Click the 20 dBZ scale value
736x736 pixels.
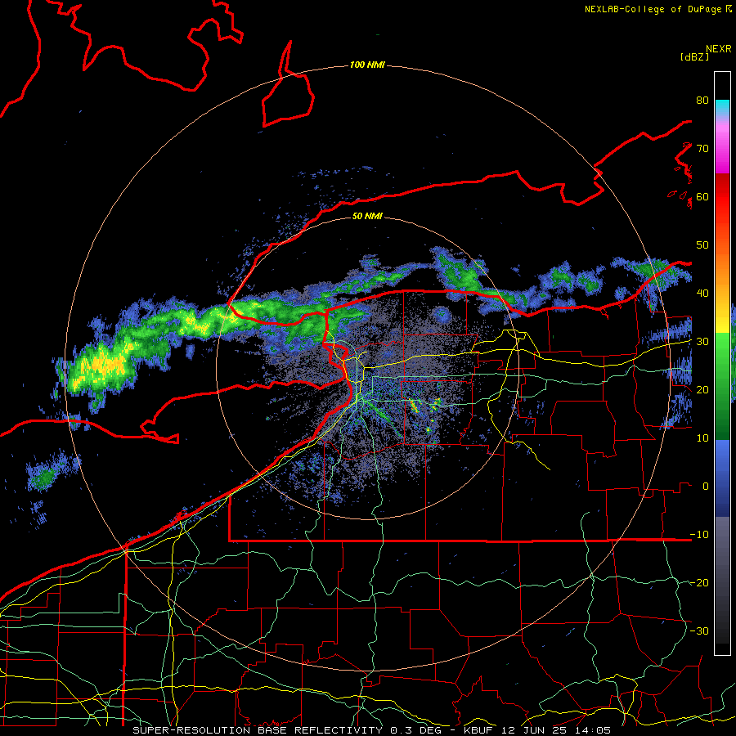[x=702, y=389]
